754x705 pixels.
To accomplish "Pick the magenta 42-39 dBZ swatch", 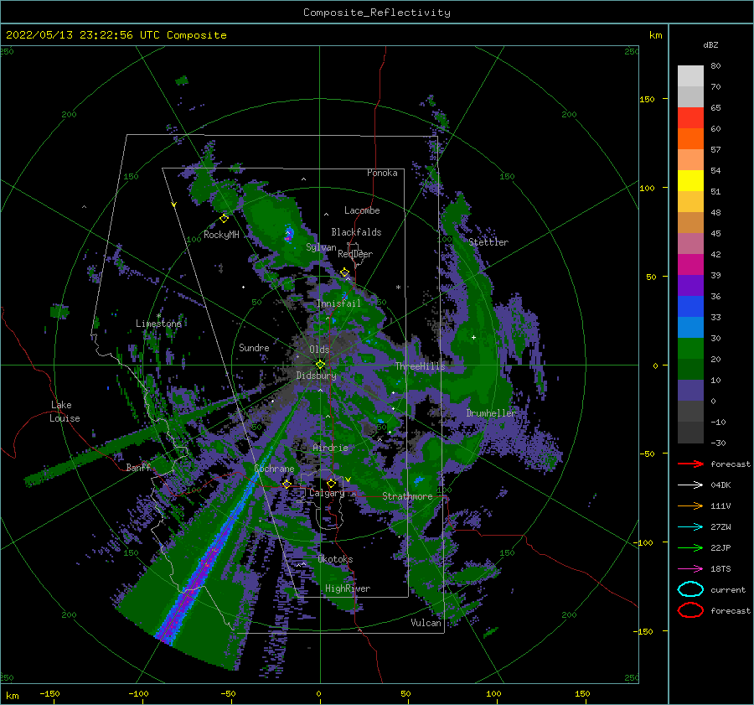I will click(x=690, y=264).
